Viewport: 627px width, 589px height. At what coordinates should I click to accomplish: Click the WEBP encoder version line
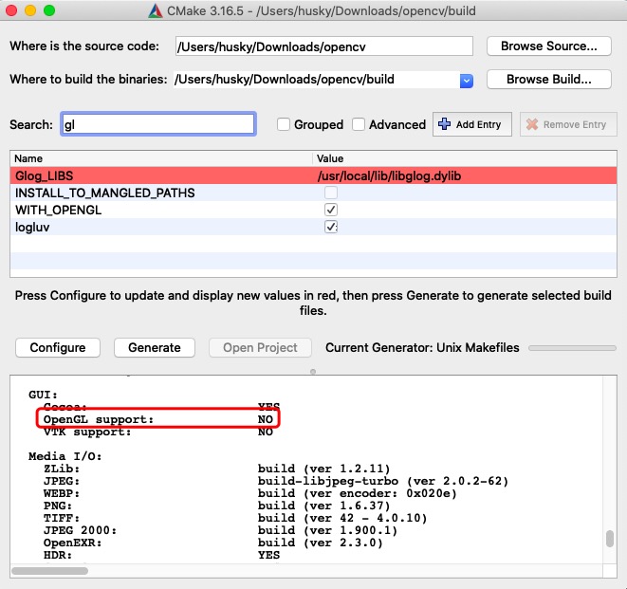tap(249, 493)
